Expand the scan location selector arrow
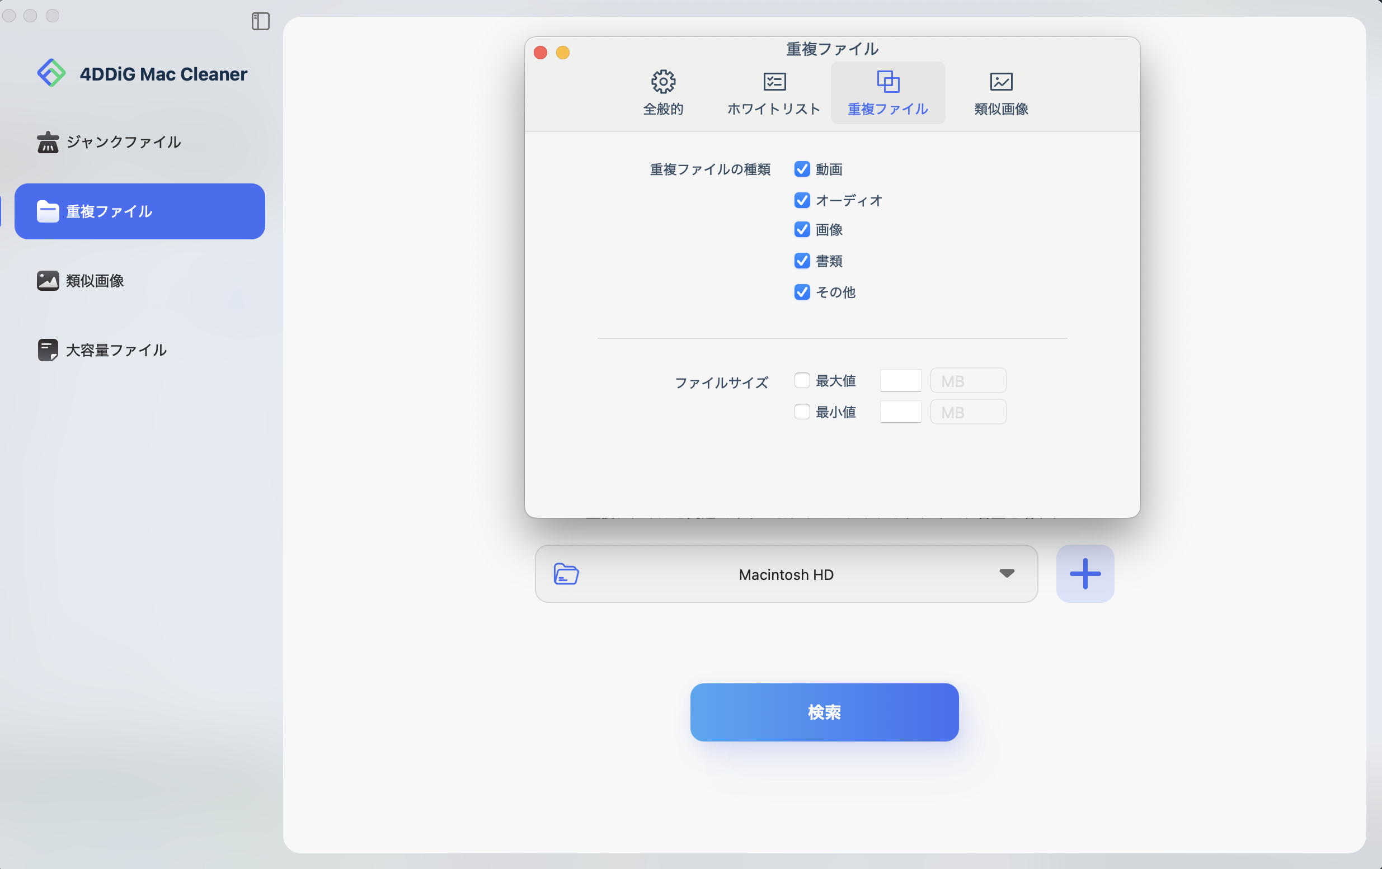This screenshot has width=1382, height=869. [x=1008, y=574]
